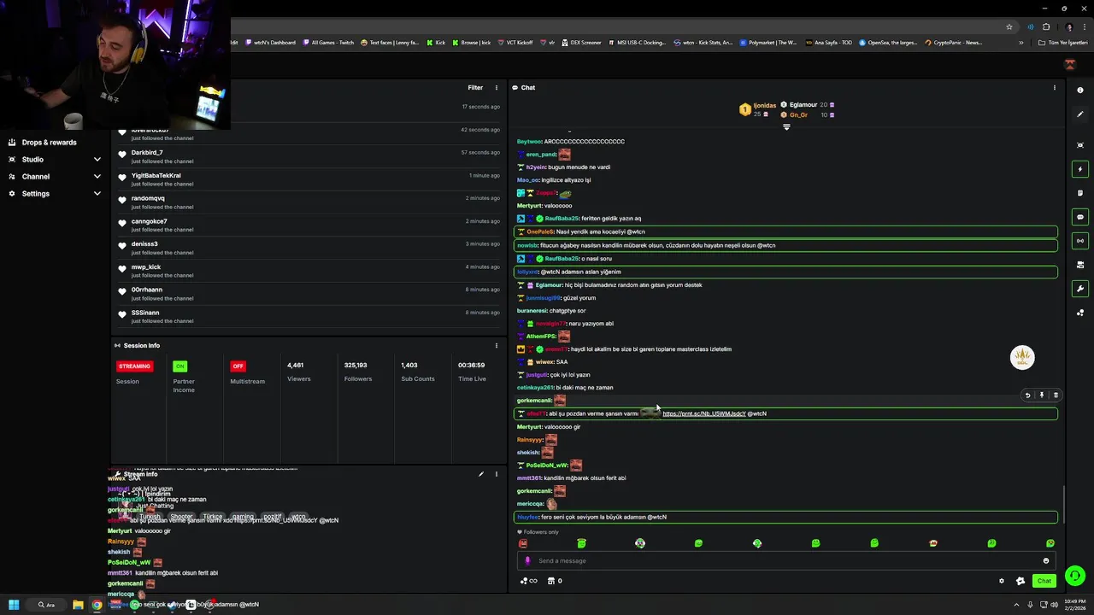Screen dimensions: 1094x615
Task: Click the Darkbird_7 follow entry
Action: (x=308, y=156)
